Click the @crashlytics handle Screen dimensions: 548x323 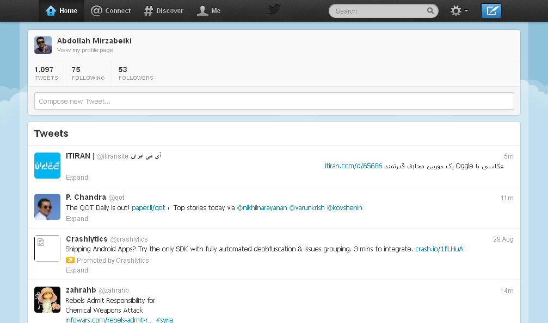tap(129, 239)
